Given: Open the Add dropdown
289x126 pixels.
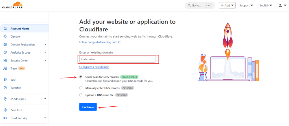Looking at the screenshot, I should click(227, 6).
